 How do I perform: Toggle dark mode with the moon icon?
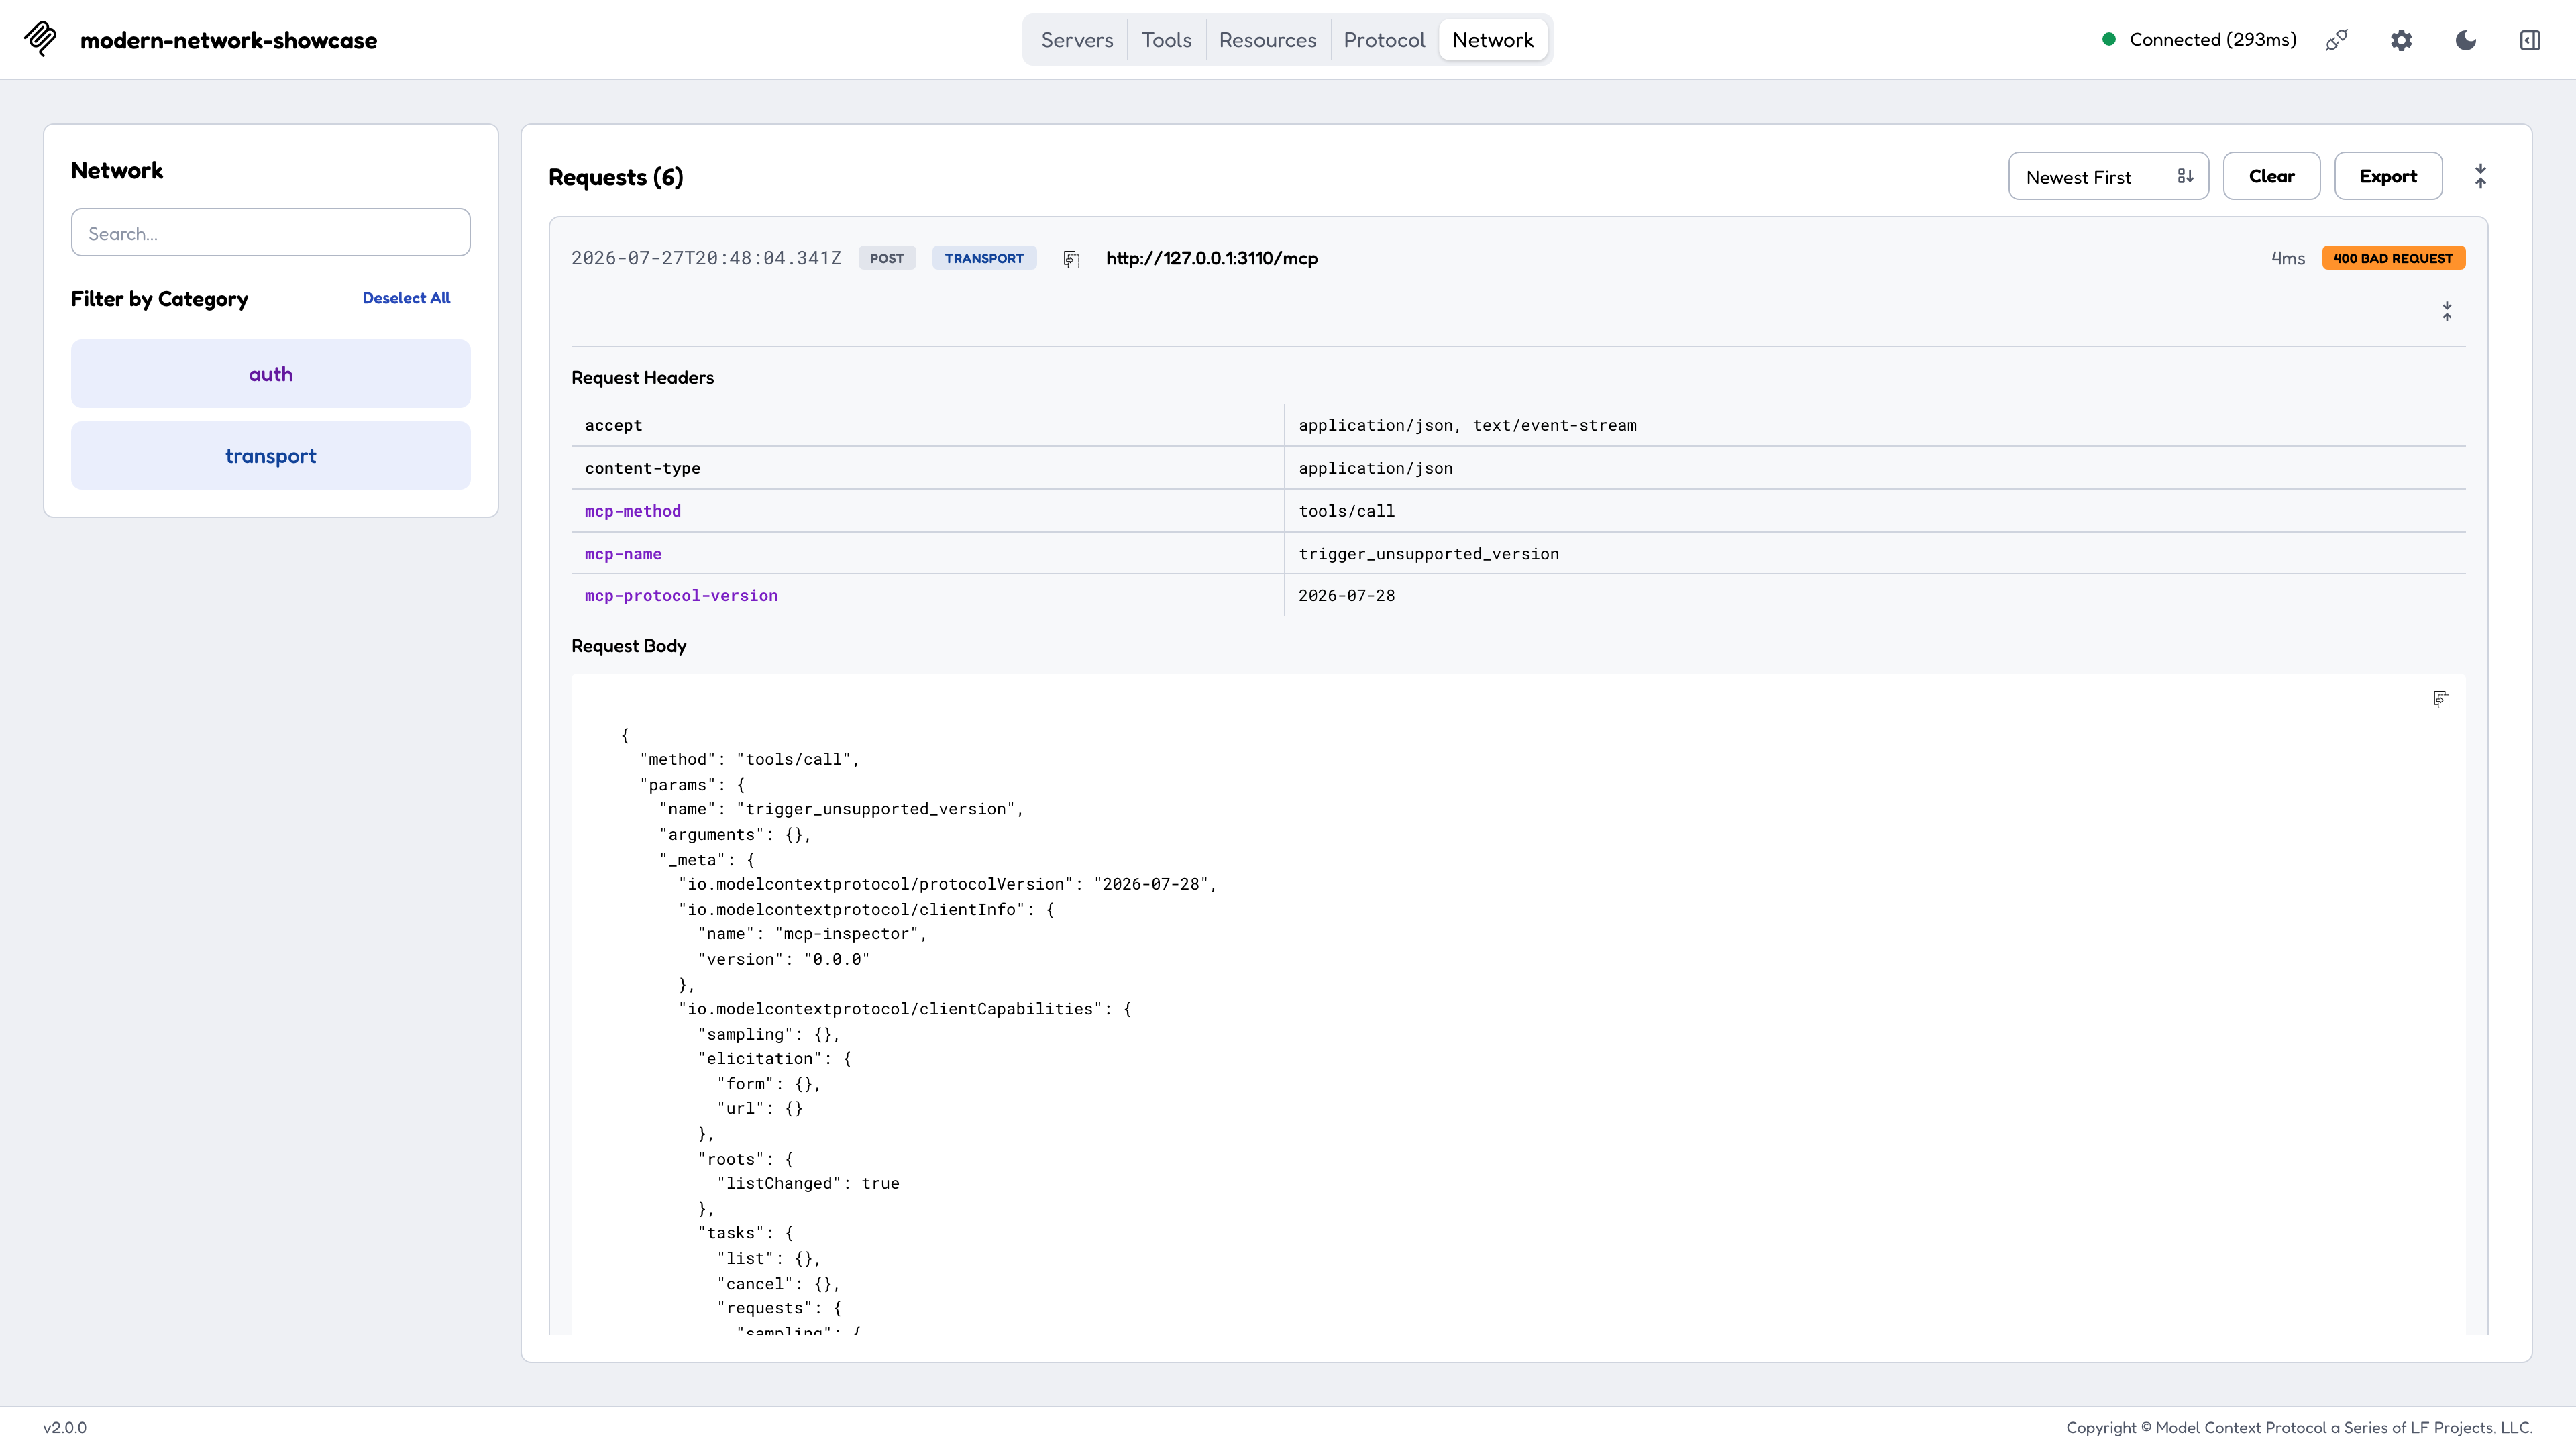tap(2466, 40)
